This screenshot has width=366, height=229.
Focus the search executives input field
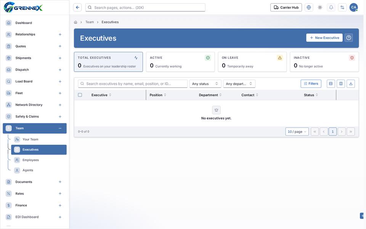pos(133,84)
